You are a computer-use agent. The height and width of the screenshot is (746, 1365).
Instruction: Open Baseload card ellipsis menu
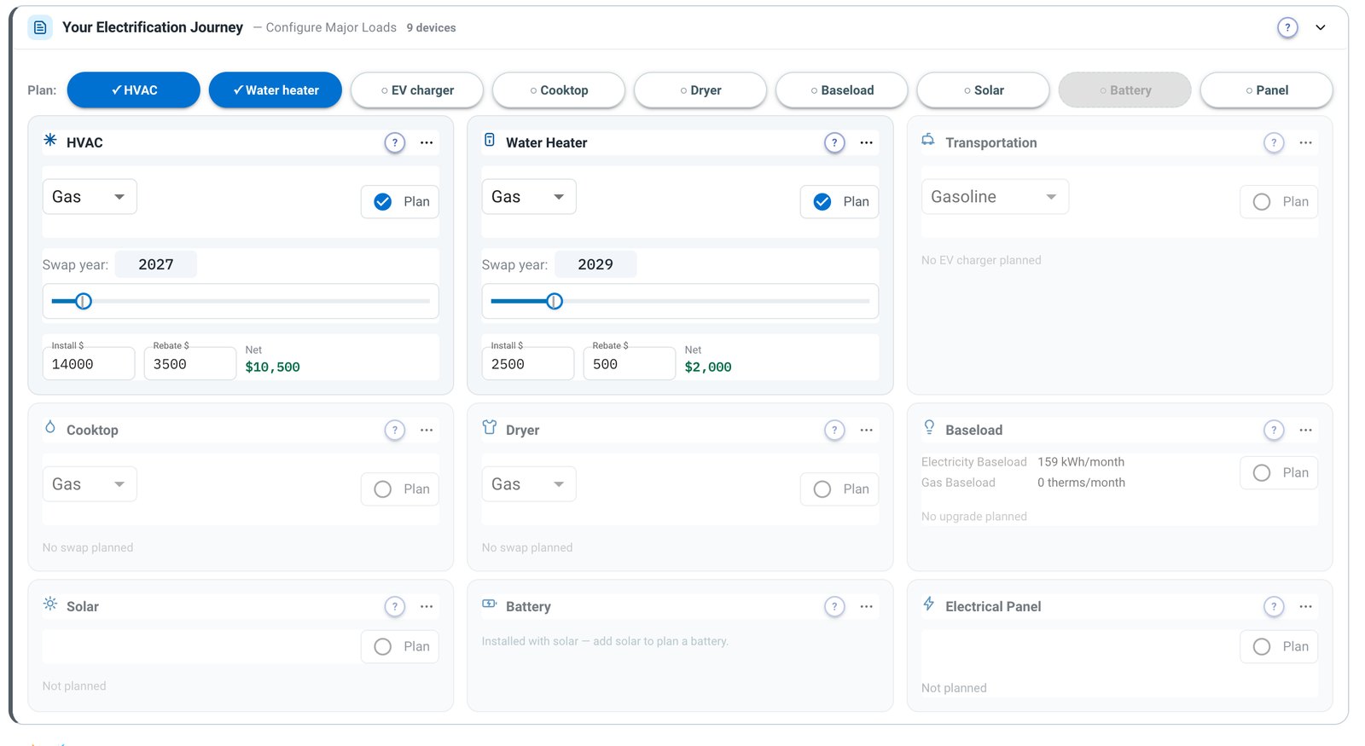coord(1306,430)
